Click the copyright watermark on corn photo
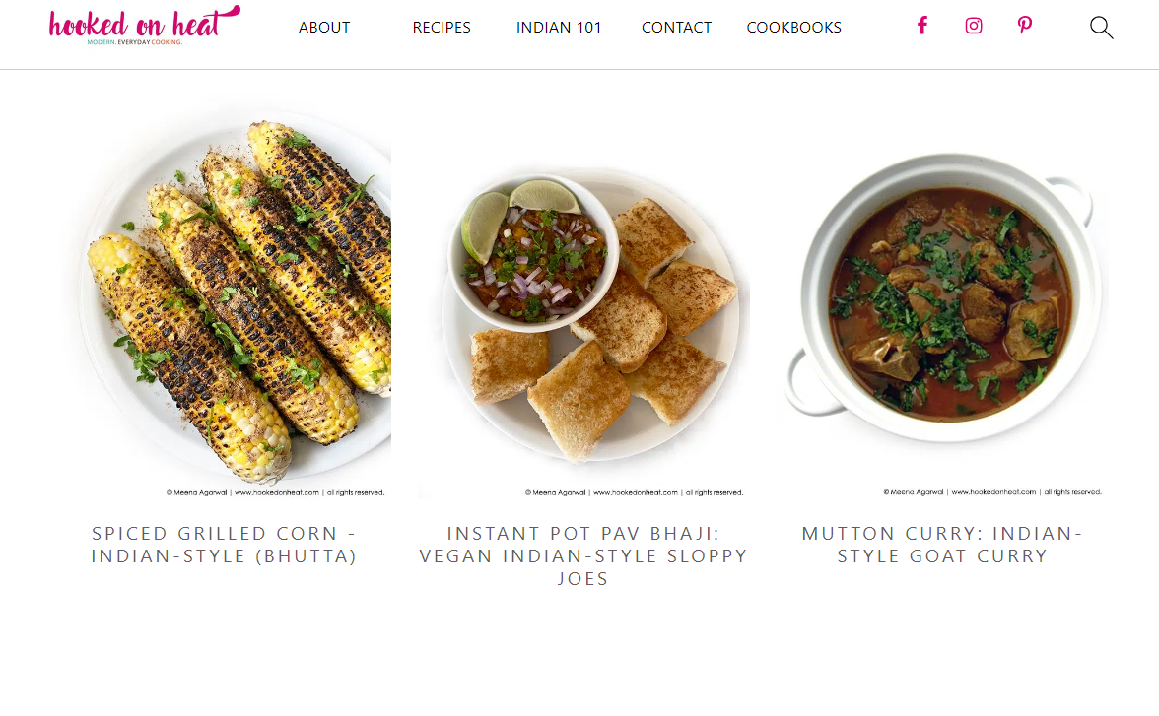 [x=275, y=492]
